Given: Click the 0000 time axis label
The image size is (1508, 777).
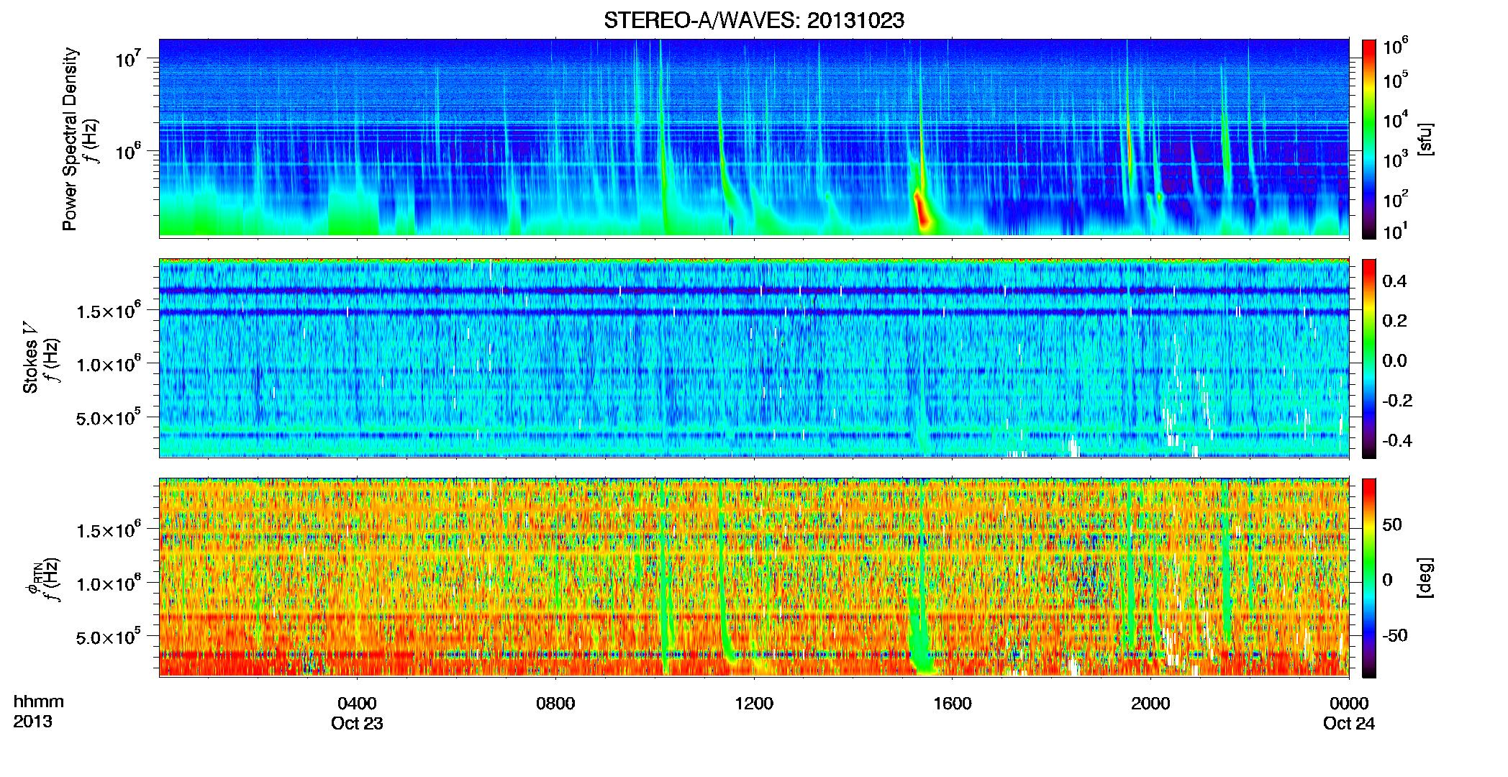Looking at the screenshot, I should point(1349,703).
